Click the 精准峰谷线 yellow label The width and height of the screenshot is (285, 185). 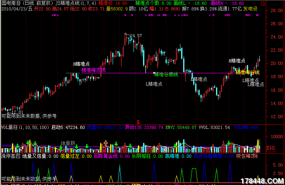tap(247, 72)
